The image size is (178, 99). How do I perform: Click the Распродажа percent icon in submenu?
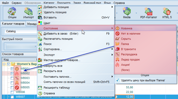pos(117,54)
